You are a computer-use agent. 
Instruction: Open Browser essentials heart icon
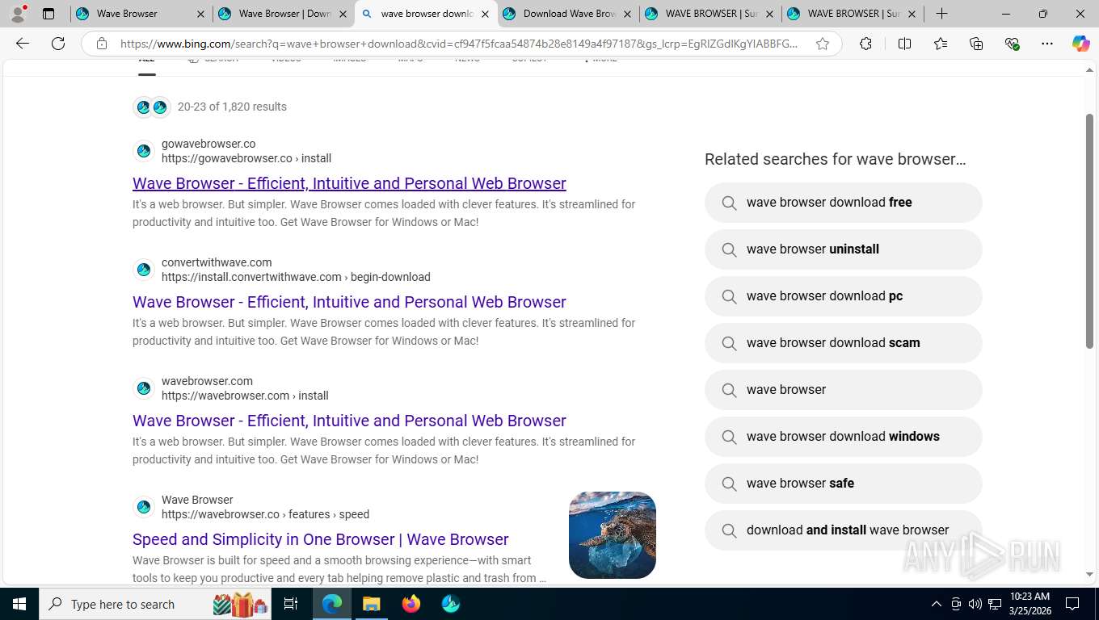tap(1012, 44)
